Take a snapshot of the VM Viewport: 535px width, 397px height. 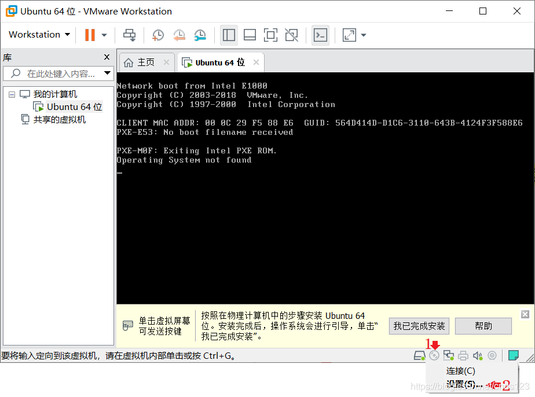point(158,35)
